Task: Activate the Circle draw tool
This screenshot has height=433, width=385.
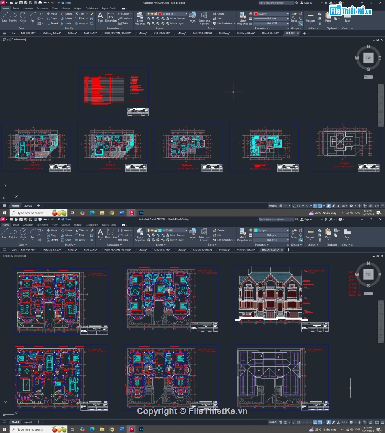Action: [x=23, y=16]
